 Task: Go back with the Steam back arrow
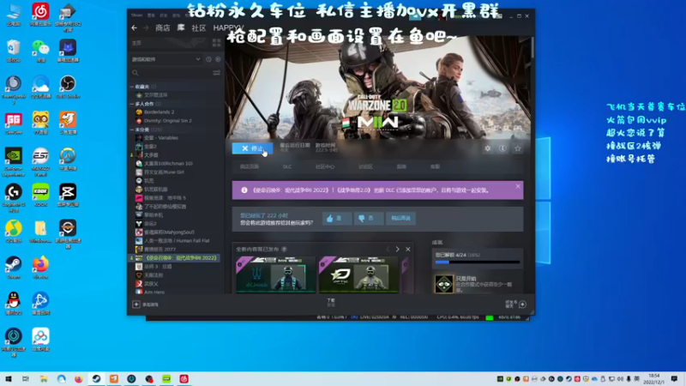135,27
